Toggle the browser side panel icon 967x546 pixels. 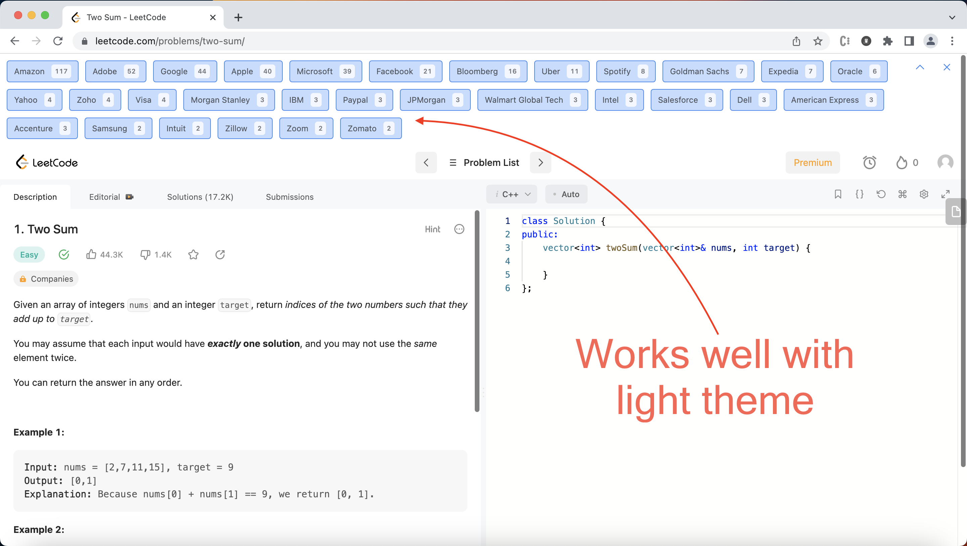point(909,41)
